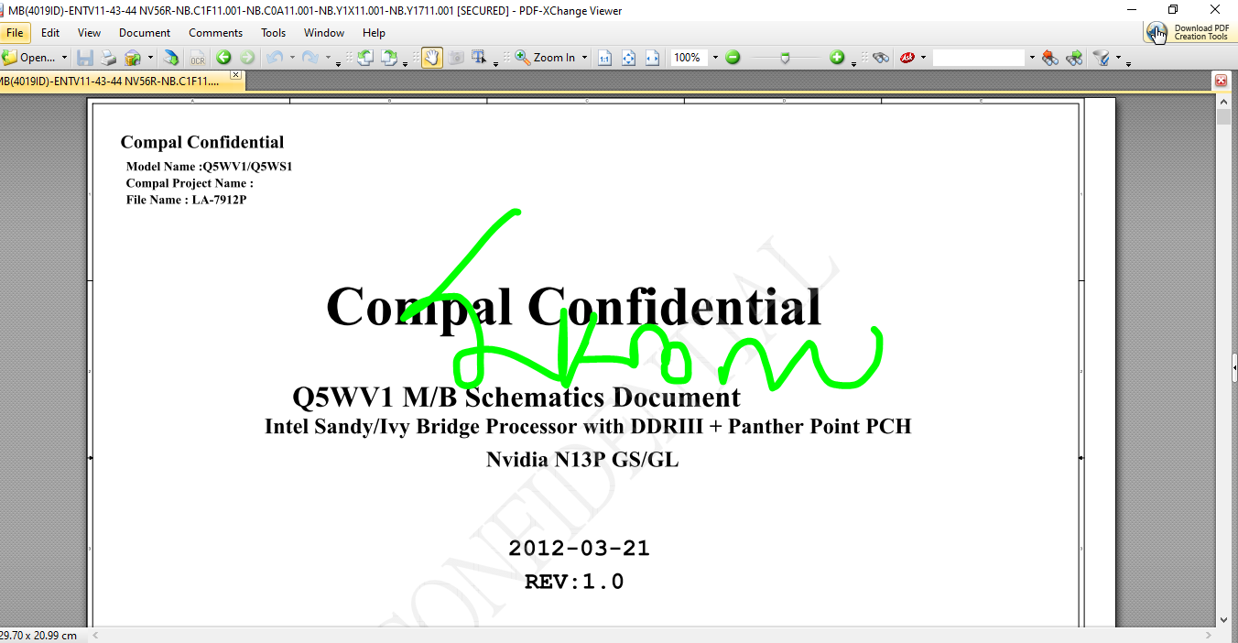Viewport: 1238px width, 643px height.
Task: Click the Email document icon
Action: pos(133,58)
